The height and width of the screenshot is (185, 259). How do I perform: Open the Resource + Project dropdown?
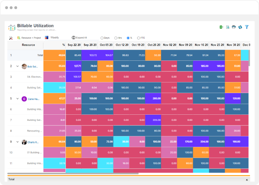tap(30, 38)
